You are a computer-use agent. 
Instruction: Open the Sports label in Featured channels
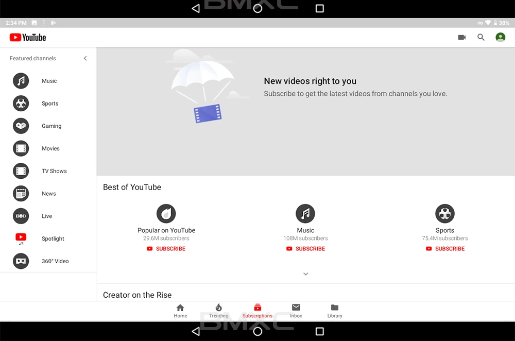tap(50, 104)
